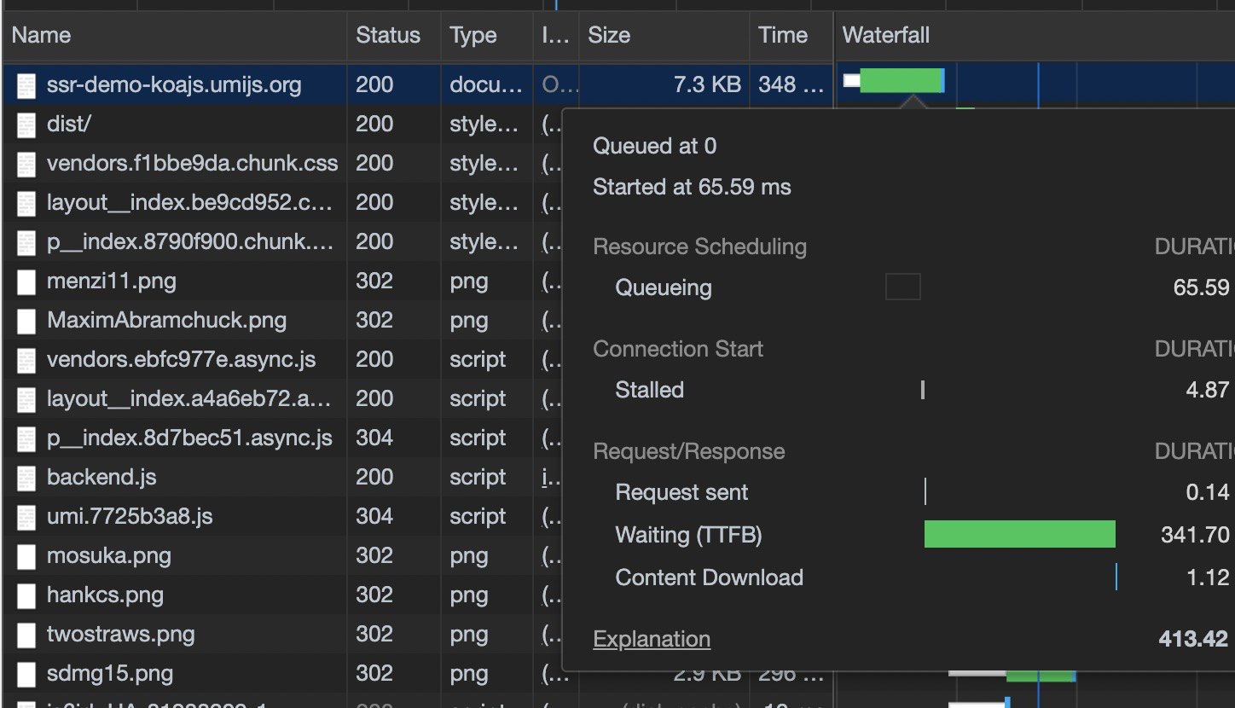Viewport: 1235px width, 708px height.
Task: Click the document icon beside ssr-demo-koajs.umijs.org
Action: (25, 84)
